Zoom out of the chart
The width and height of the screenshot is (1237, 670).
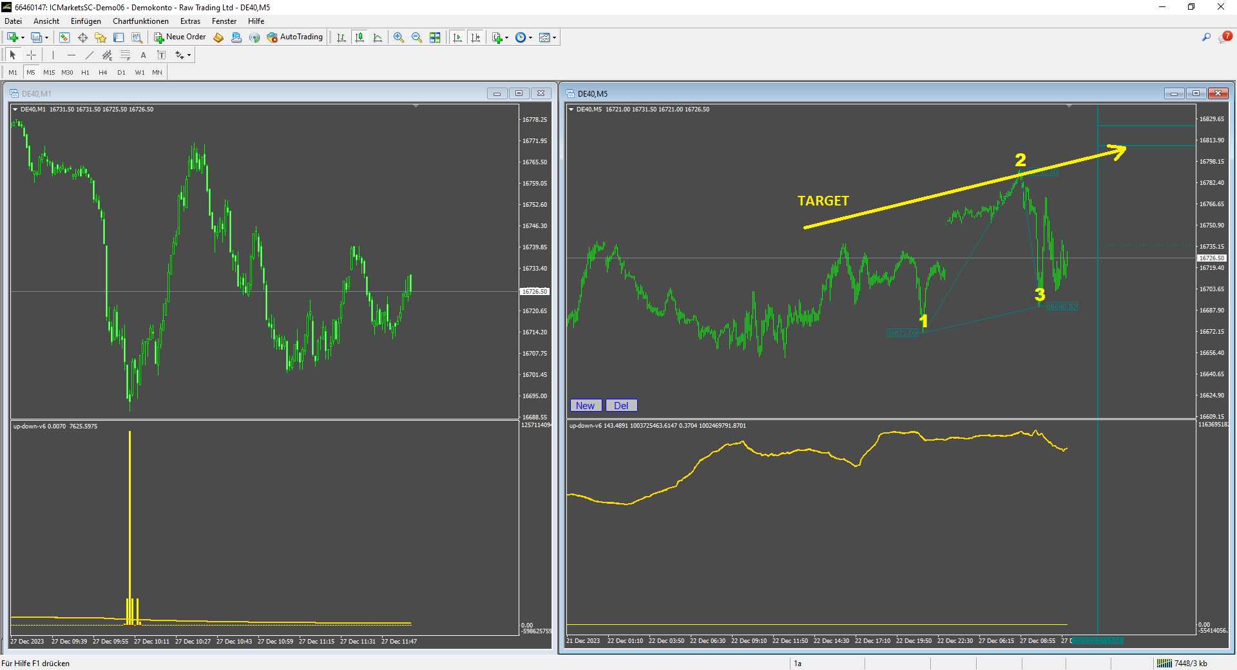click(417, 37)
